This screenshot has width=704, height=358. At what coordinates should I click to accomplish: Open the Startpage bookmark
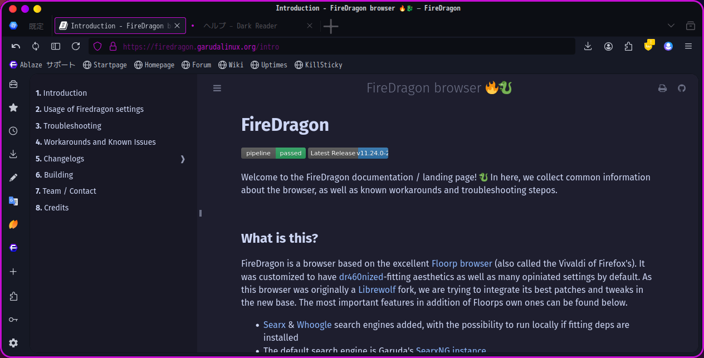(x=105, y=65)
